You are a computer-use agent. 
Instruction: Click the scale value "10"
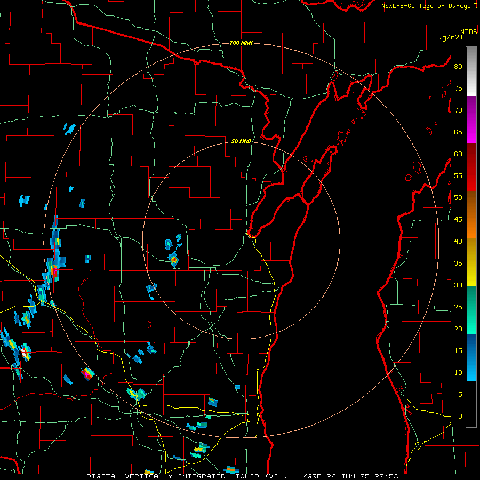pyautogui.click(x=458, y=373)
